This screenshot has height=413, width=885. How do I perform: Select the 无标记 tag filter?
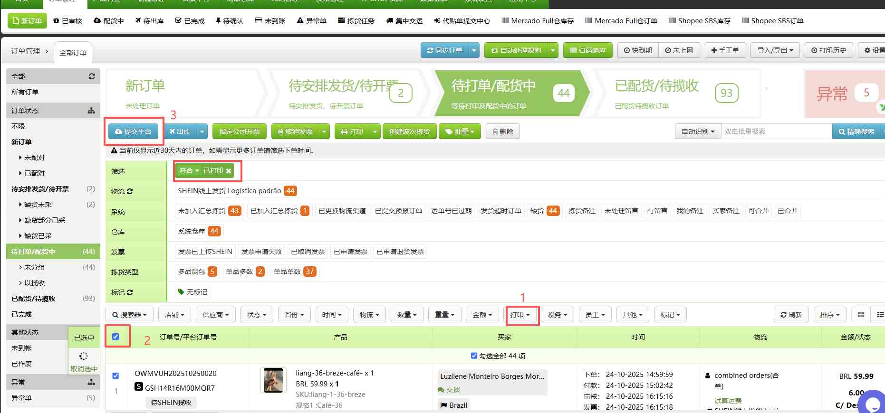(x=192, y=292)
